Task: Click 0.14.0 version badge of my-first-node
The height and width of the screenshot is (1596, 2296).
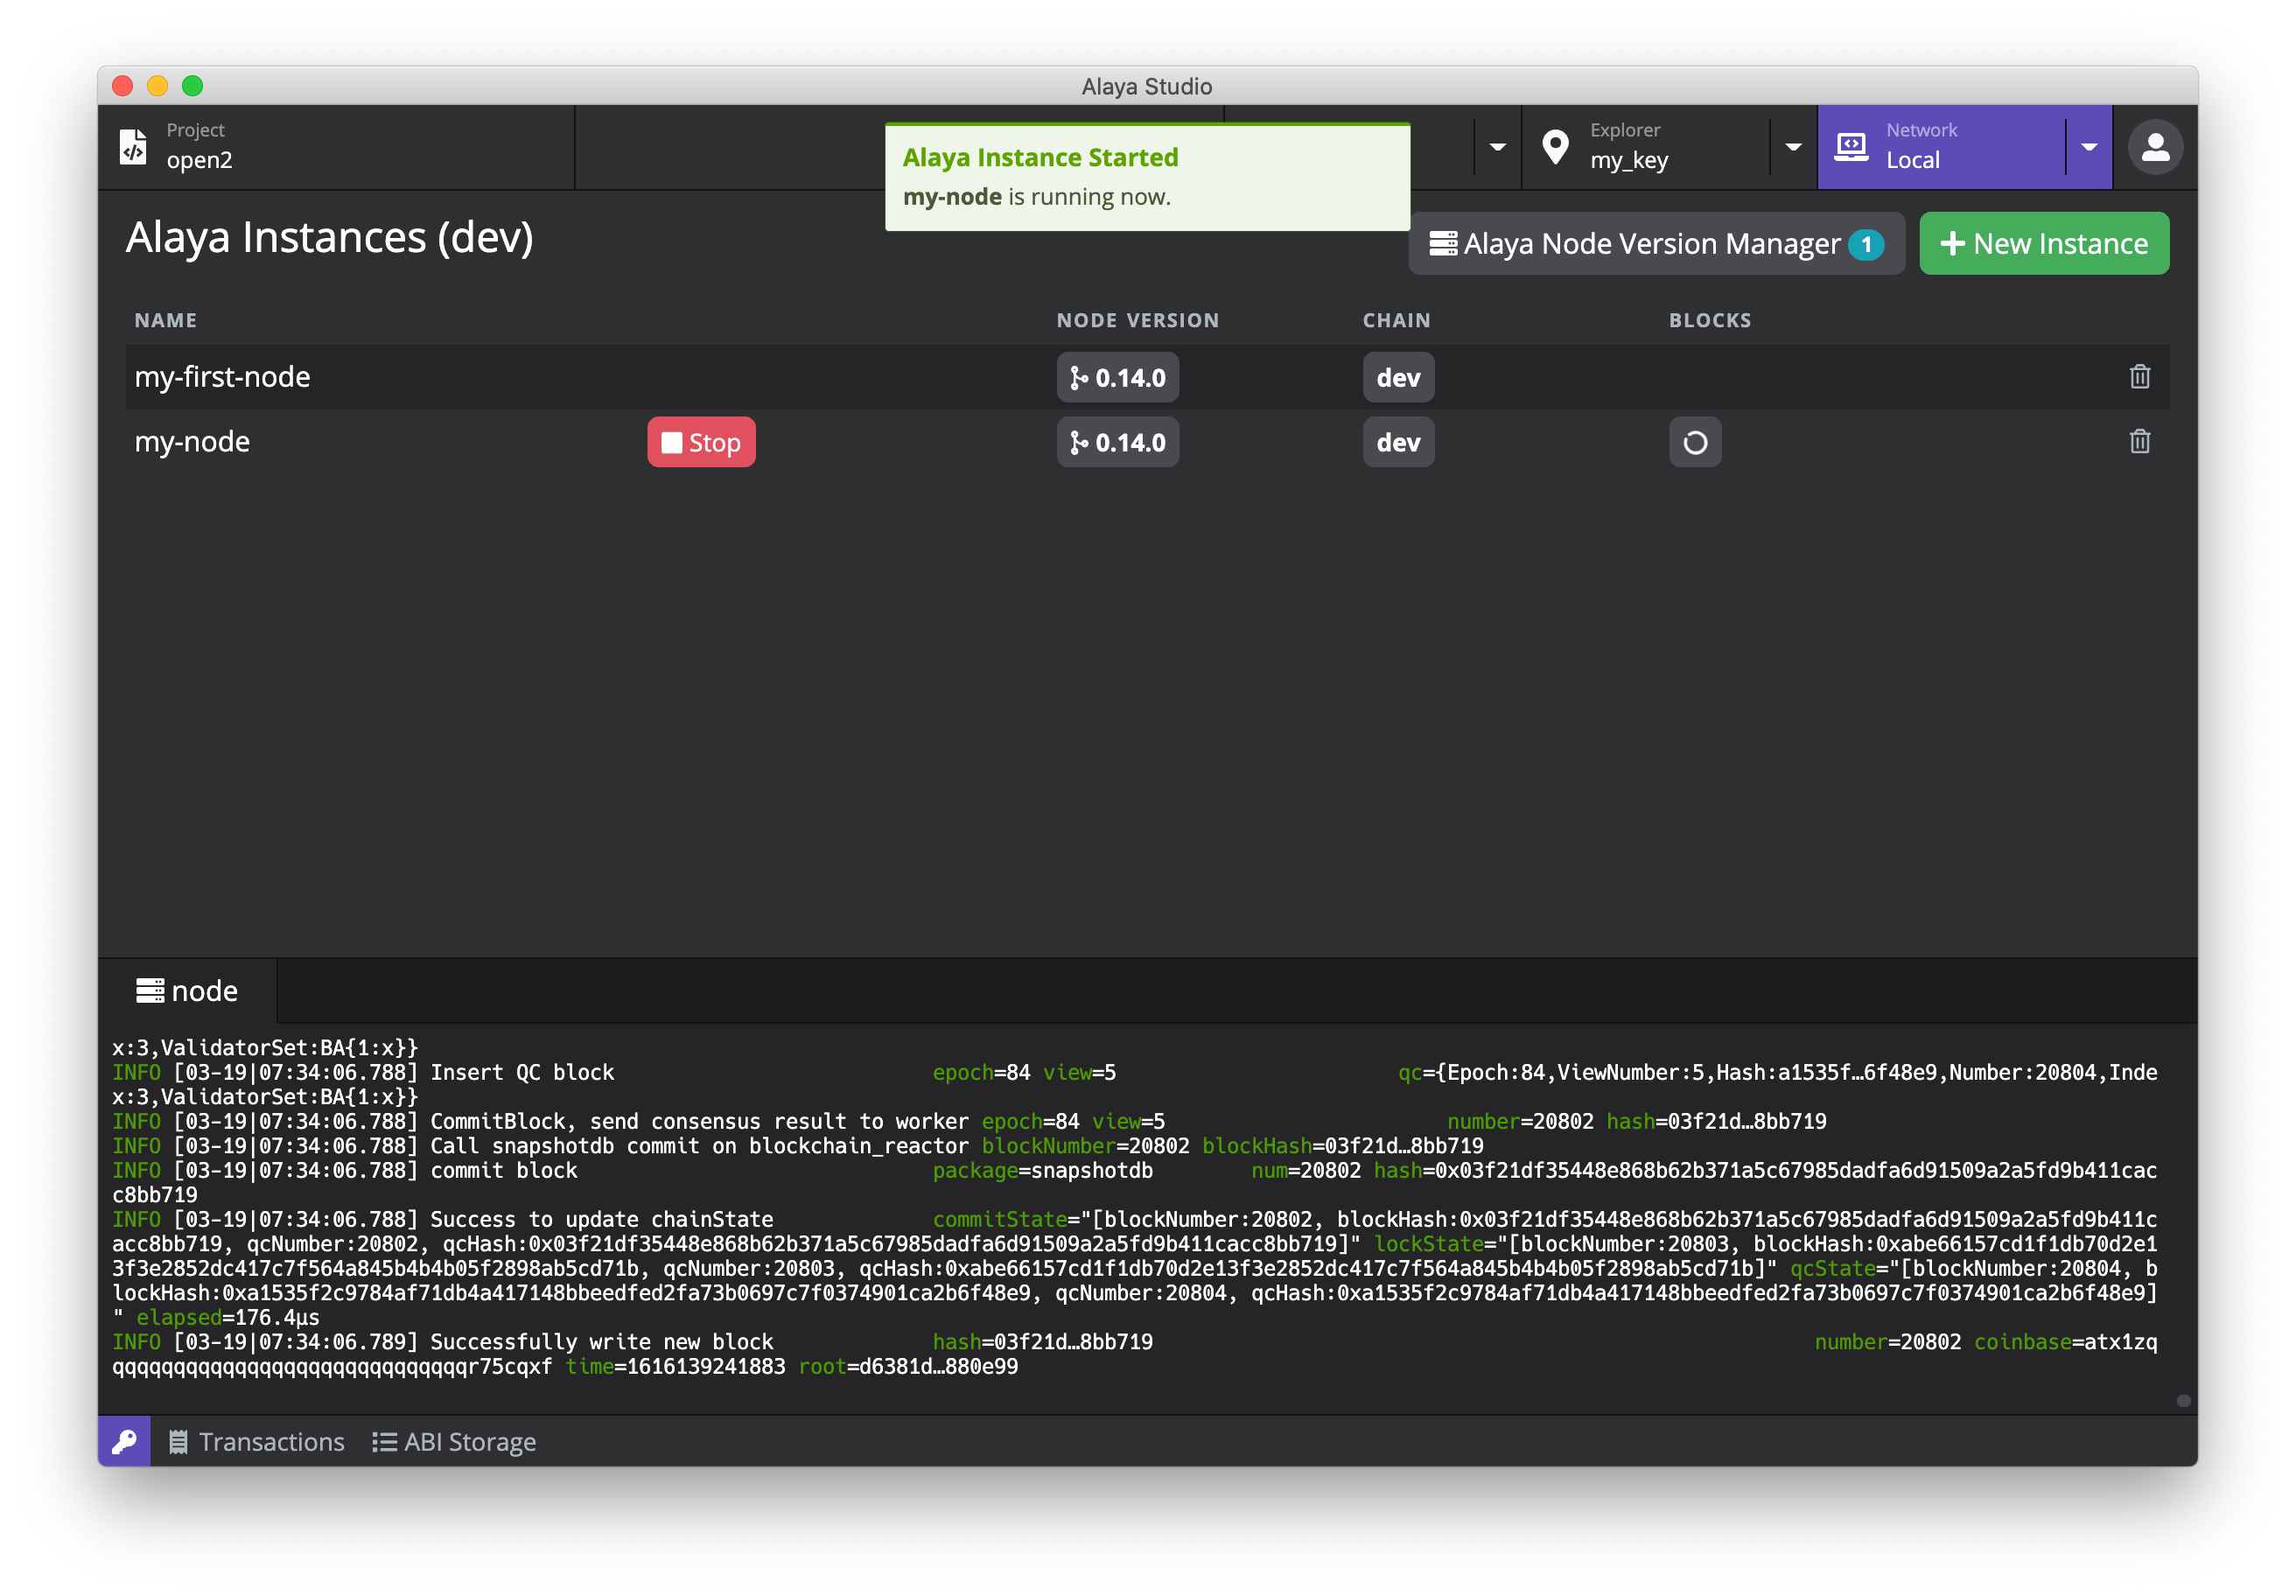Action: pos(1117,377)
